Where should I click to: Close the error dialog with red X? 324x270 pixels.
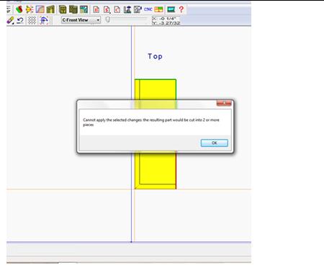click(x=224, y=103)
